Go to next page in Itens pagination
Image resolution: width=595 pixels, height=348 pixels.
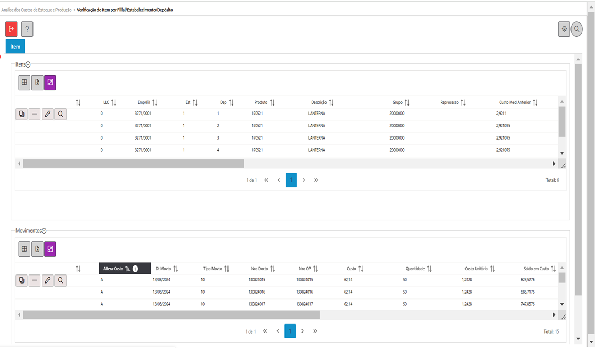pos(304,180)
